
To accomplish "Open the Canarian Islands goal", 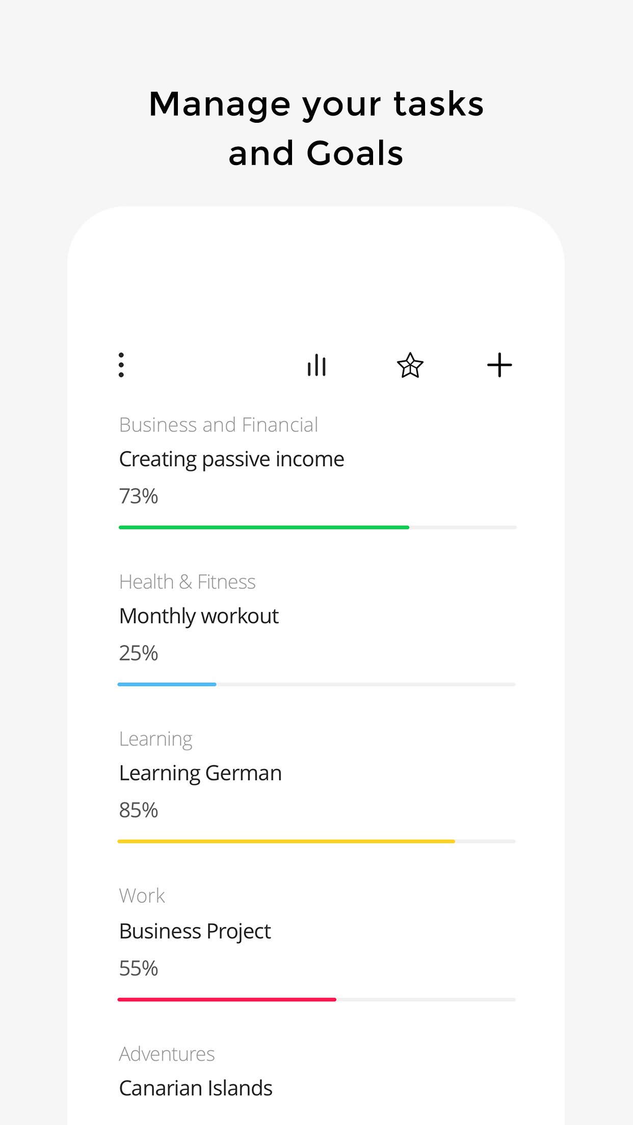I will pyautogui.click(x=196, y=1088).
